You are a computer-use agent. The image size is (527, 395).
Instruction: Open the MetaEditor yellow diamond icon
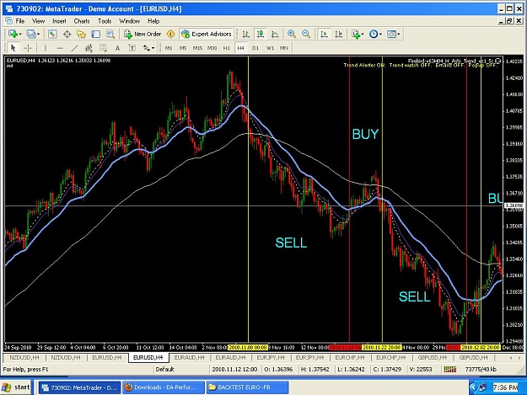pyautogui.click(x=170, y=34)
